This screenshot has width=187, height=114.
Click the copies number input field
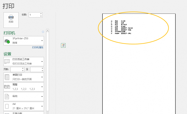[x=34, y=15]
